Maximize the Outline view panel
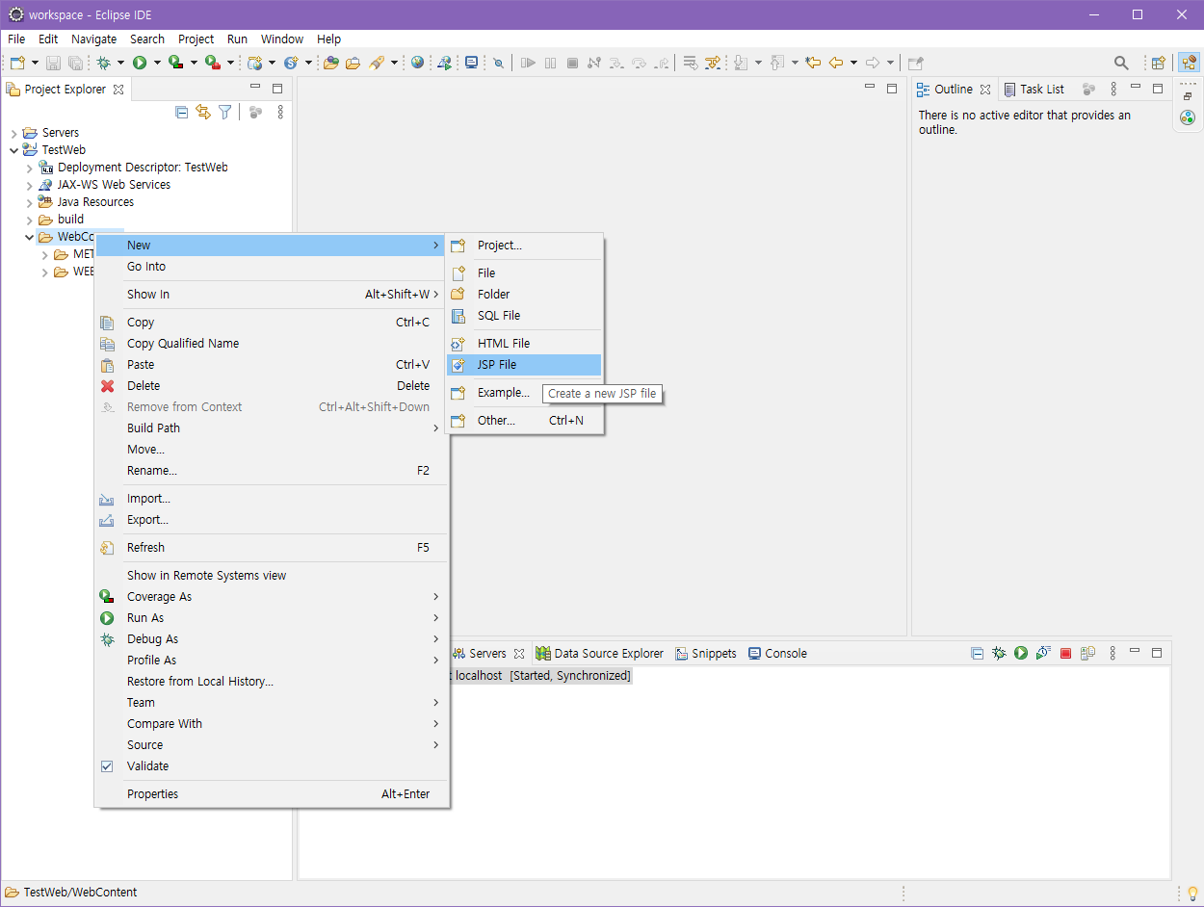Viewport: 1204px width, 907px height. pyautogui.click(x=1158, y=88)
